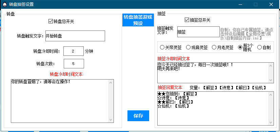Click the 转盘次数 input field
The image size is (280, 132).
(x=74, y=64)
